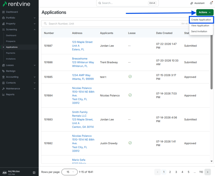Viewport: 215px width, 176px height.
Task: Click the Dashboard grid icon in sidebar
Action: 4,12
